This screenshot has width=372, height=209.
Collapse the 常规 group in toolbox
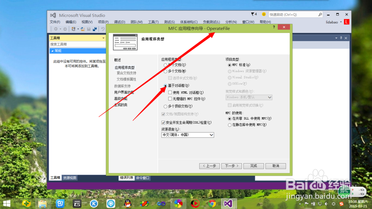(52, 51)
